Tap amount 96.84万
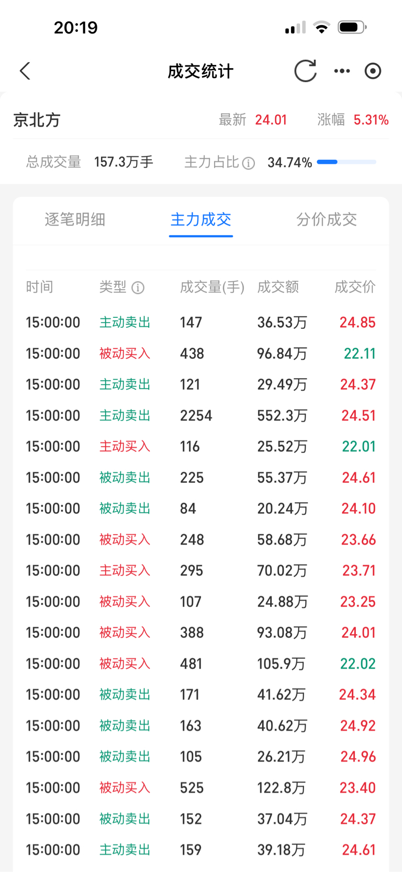402x872 pixels. tap(282, 354)
